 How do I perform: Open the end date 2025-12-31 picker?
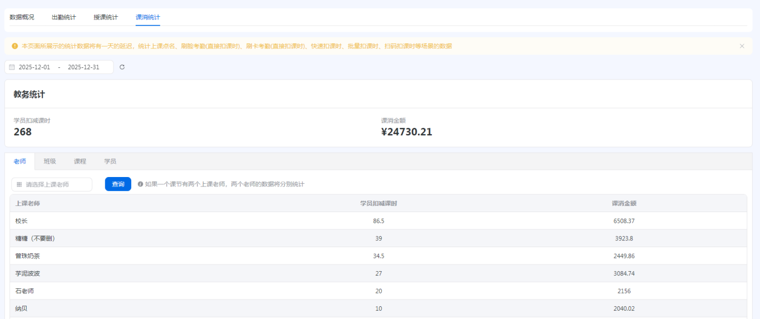tap(83, 67)
